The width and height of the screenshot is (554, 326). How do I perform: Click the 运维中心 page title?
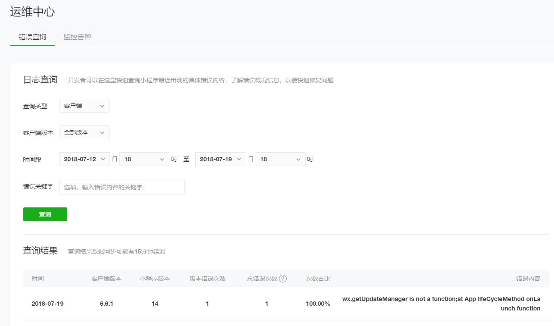[x=31, y=12]
